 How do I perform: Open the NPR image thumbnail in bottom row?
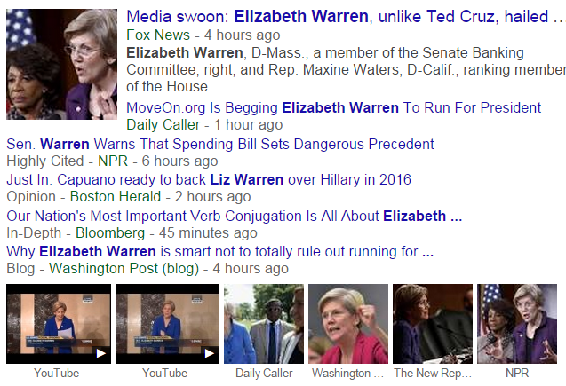(x=517, y=324)
